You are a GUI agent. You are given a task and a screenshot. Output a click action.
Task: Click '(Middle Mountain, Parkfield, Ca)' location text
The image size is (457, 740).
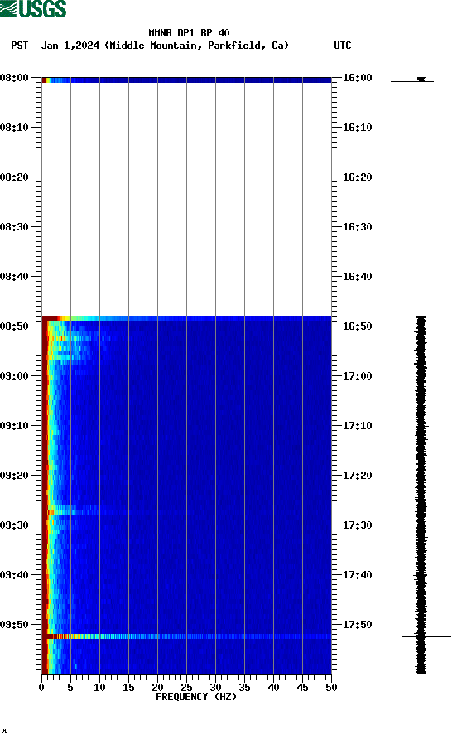click(196, 46)
